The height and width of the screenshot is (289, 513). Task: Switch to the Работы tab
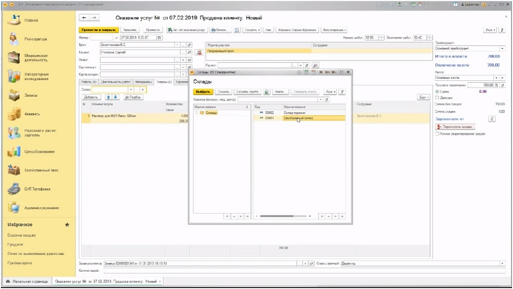[x=88, y=82]
